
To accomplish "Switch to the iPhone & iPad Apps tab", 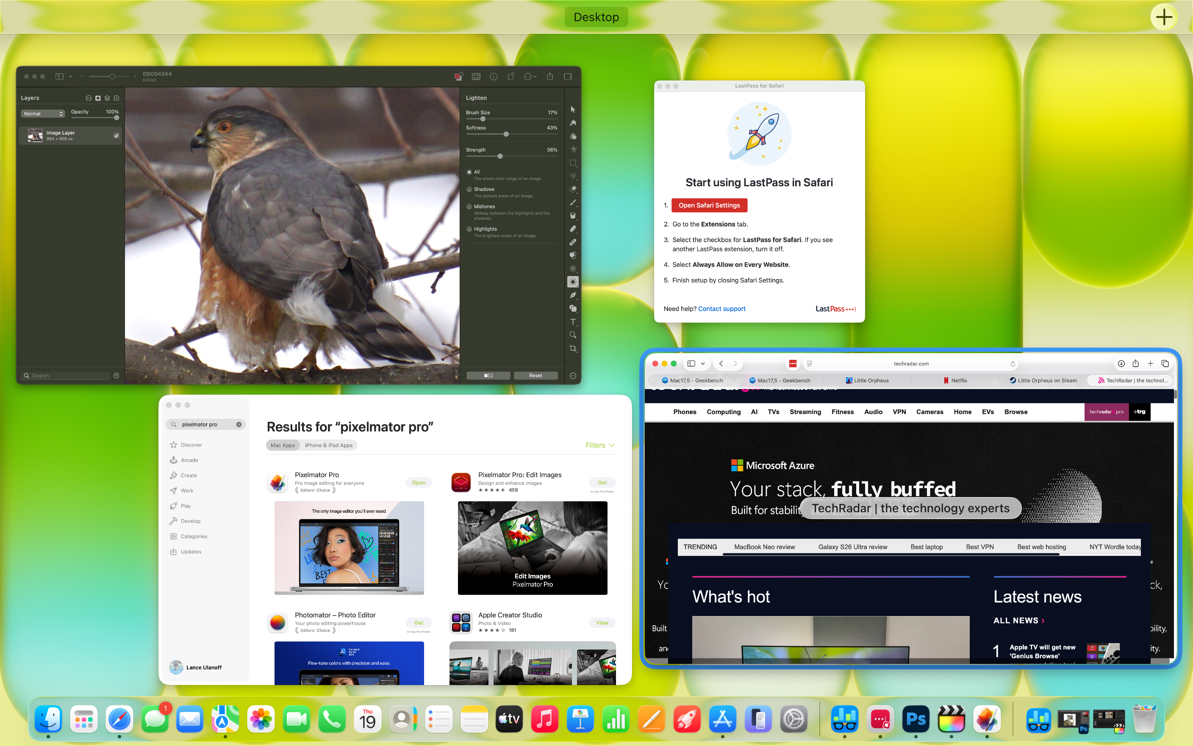I will pos(329,445).
